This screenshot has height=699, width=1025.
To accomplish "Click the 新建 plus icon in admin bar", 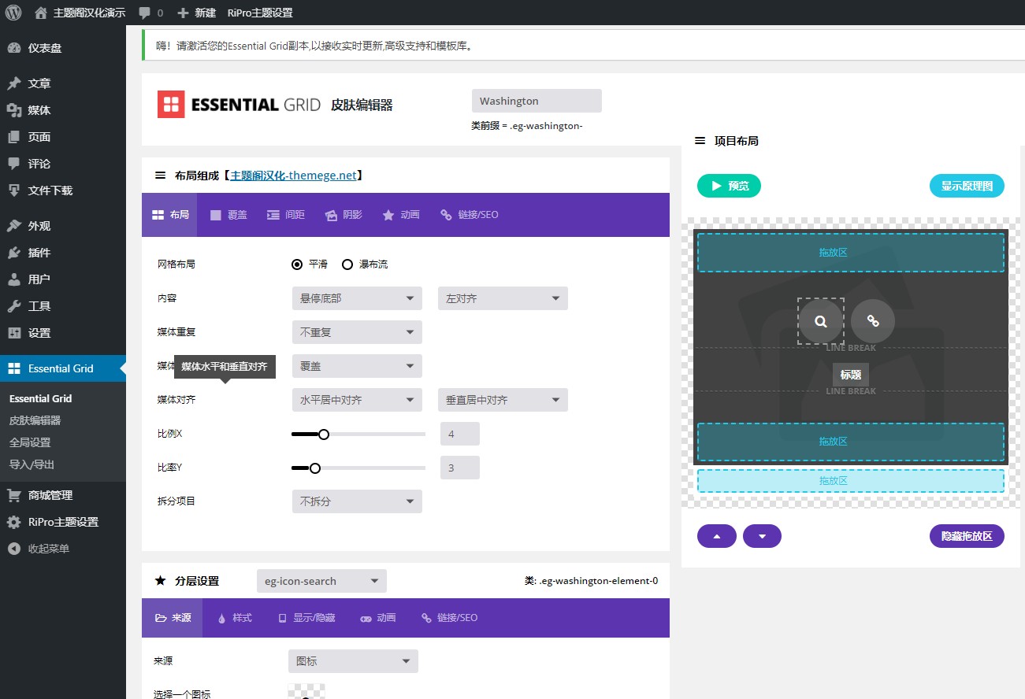I will (183, 13).
